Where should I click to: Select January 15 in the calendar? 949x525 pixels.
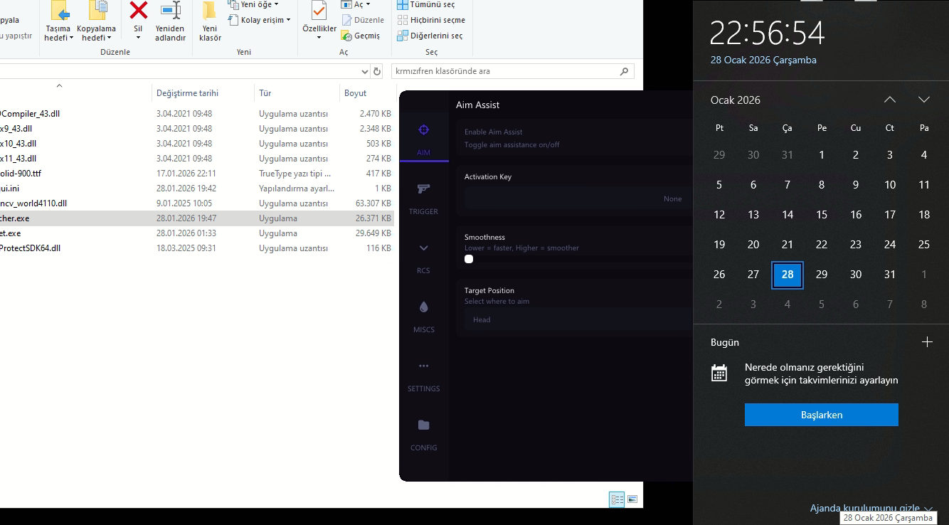point(822,215)
